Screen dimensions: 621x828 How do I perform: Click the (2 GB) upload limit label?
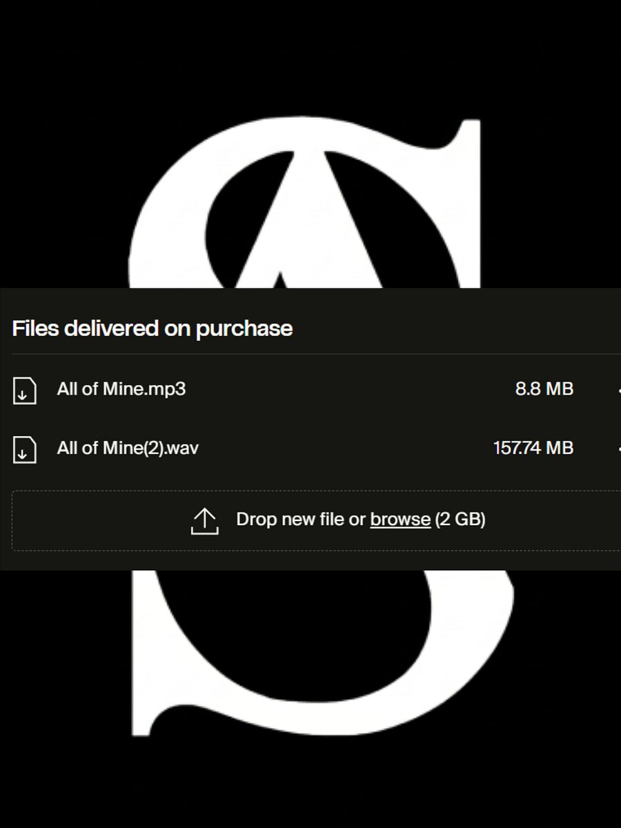click(x=460, y=520)
